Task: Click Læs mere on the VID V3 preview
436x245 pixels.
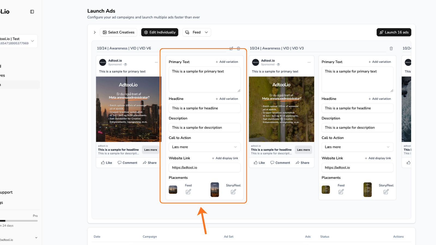Action: [303, 150]
